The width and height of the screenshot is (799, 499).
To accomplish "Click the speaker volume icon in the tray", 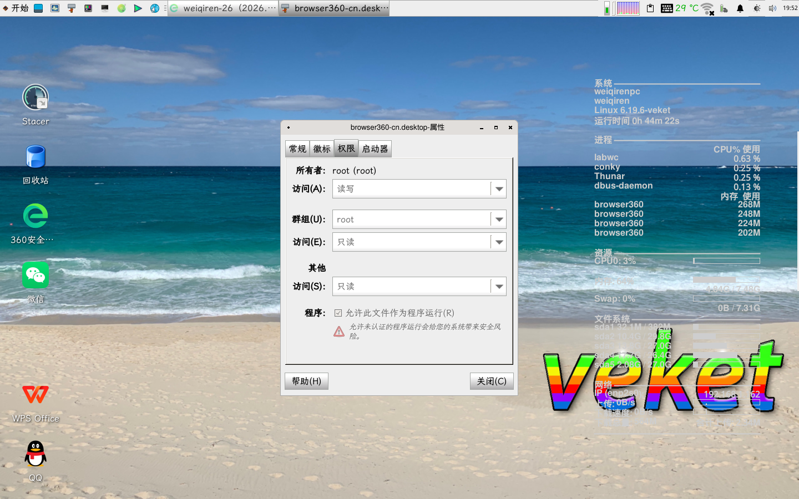I will click(x=772, y=8).
